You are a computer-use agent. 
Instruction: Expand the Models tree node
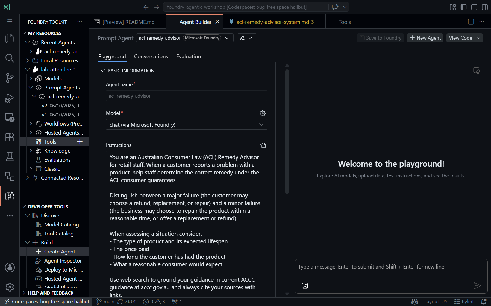(x=31, y=78)
